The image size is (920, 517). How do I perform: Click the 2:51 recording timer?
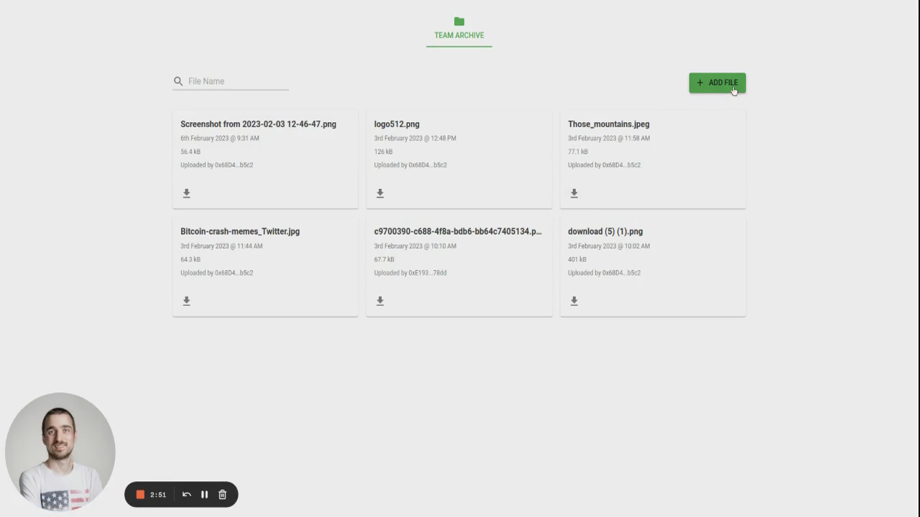158,495
